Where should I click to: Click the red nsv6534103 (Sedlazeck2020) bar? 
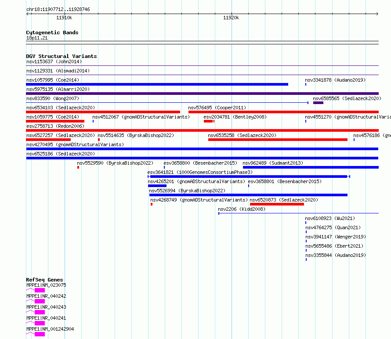click(103, 112)
